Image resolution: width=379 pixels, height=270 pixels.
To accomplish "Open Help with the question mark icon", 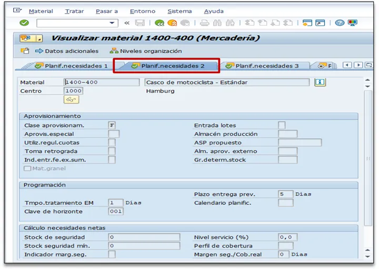I will pos(340,23).
